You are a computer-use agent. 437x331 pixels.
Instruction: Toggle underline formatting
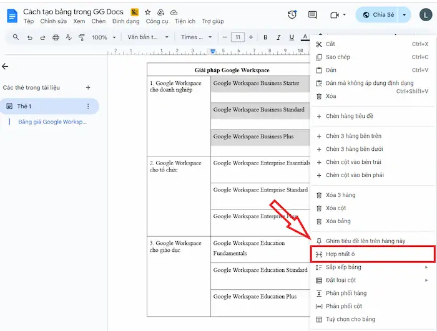pos(292,37)
